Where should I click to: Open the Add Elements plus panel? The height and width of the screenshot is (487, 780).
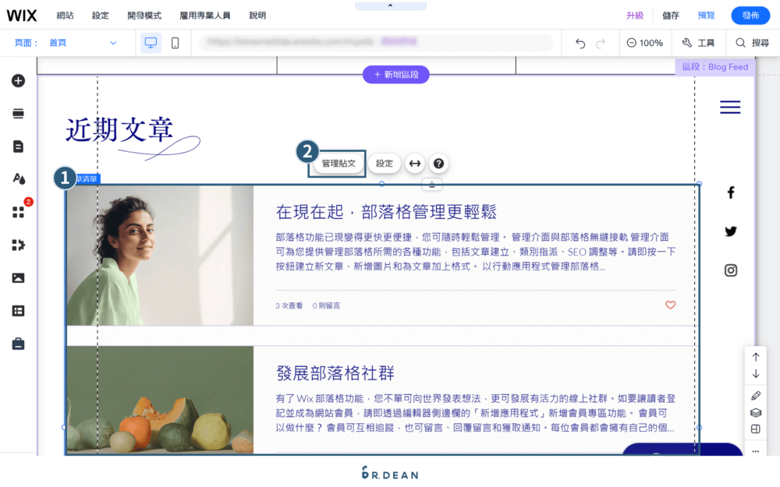pos(18,79)
